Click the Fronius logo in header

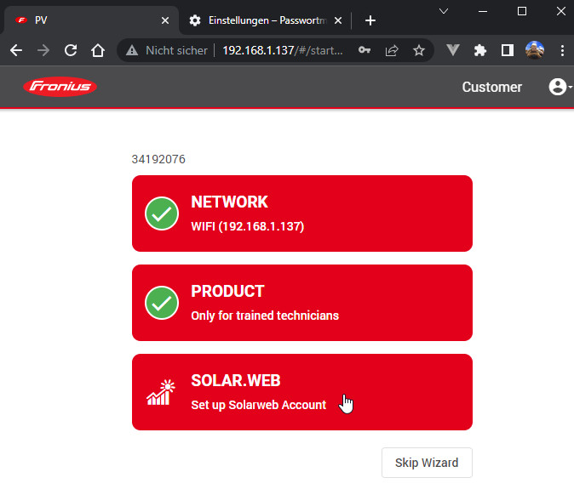tap(60, 87)
